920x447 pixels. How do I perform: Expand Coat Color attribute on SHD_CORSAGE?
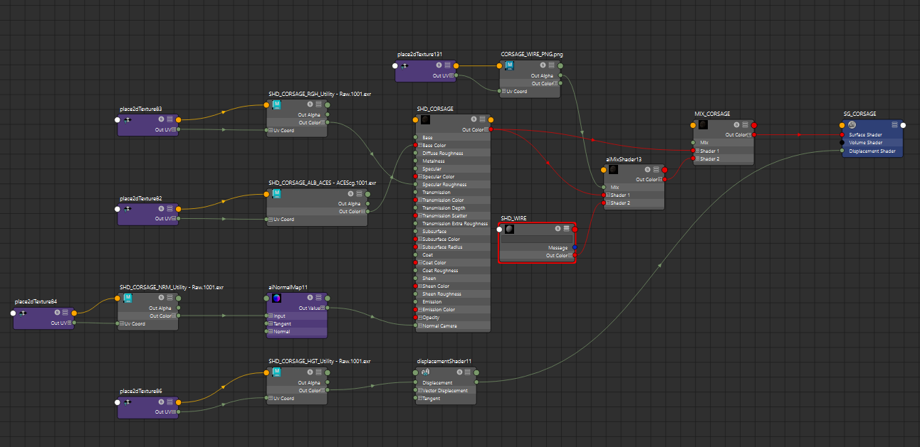[420, 262]
